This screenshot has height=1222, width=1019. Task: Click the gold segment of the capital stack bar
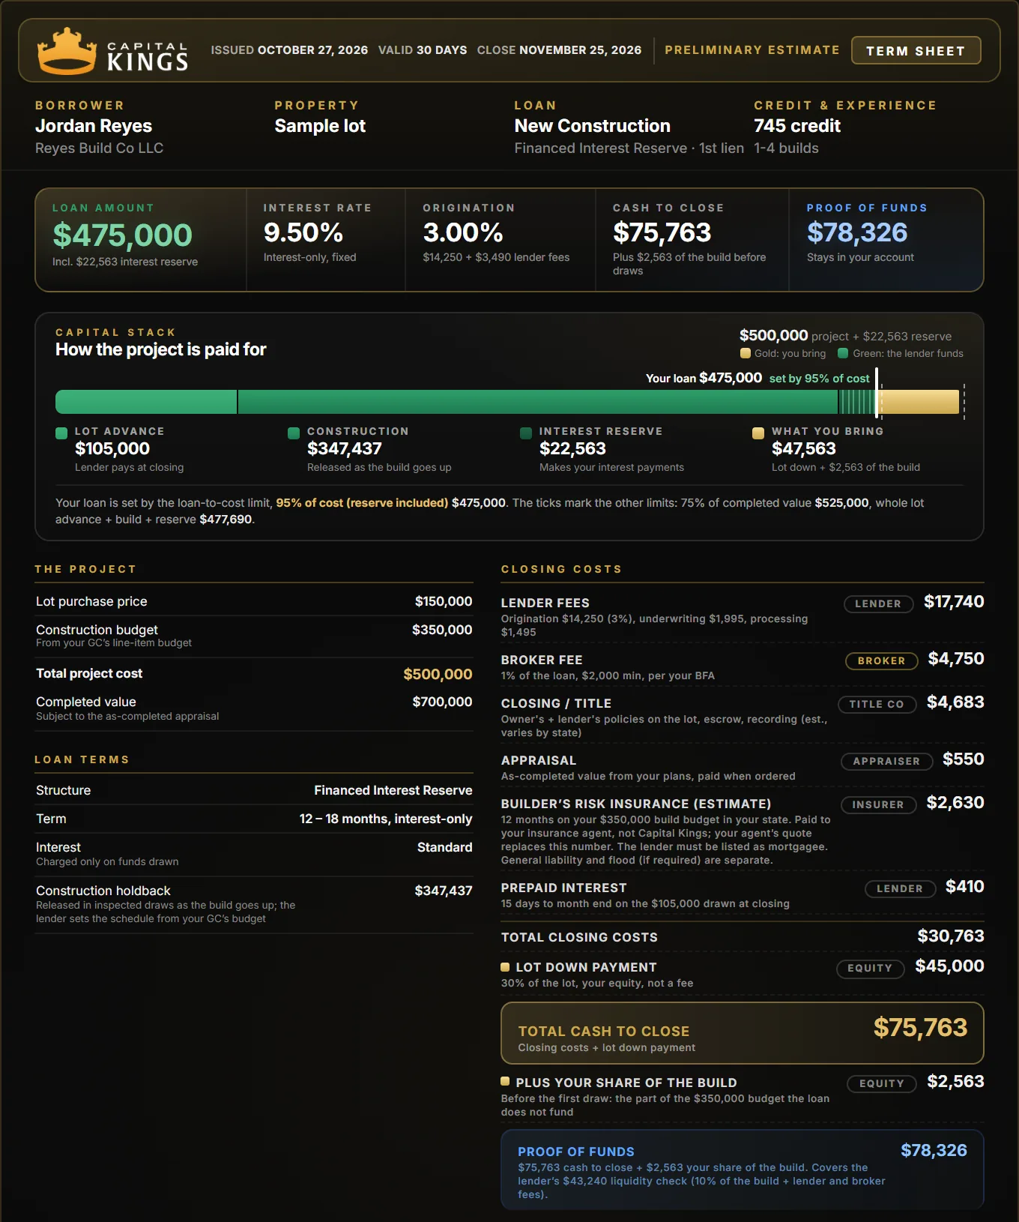click(x=918, y=402)
